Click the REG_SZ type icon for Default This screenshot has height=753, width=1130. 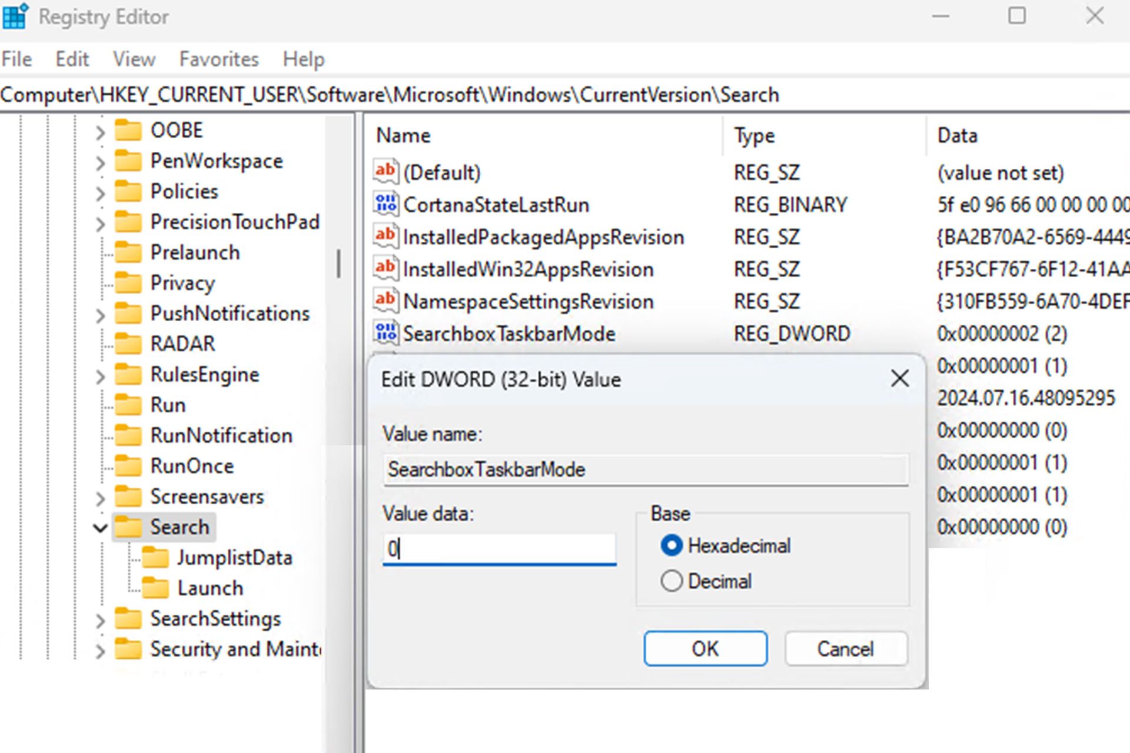383,172
